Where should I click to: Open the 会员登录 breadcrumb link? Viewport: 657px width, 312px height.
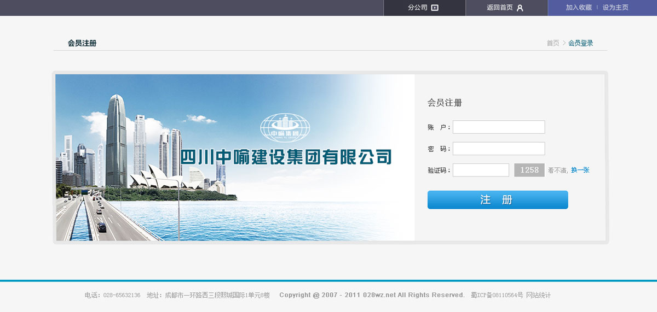click(x=580, y=43)
